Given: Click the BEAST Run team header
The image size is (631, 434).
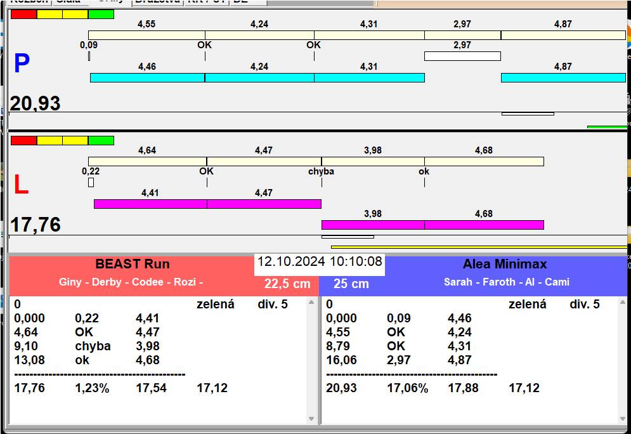Looking at the screenshot, I should [x=133, y=264].
